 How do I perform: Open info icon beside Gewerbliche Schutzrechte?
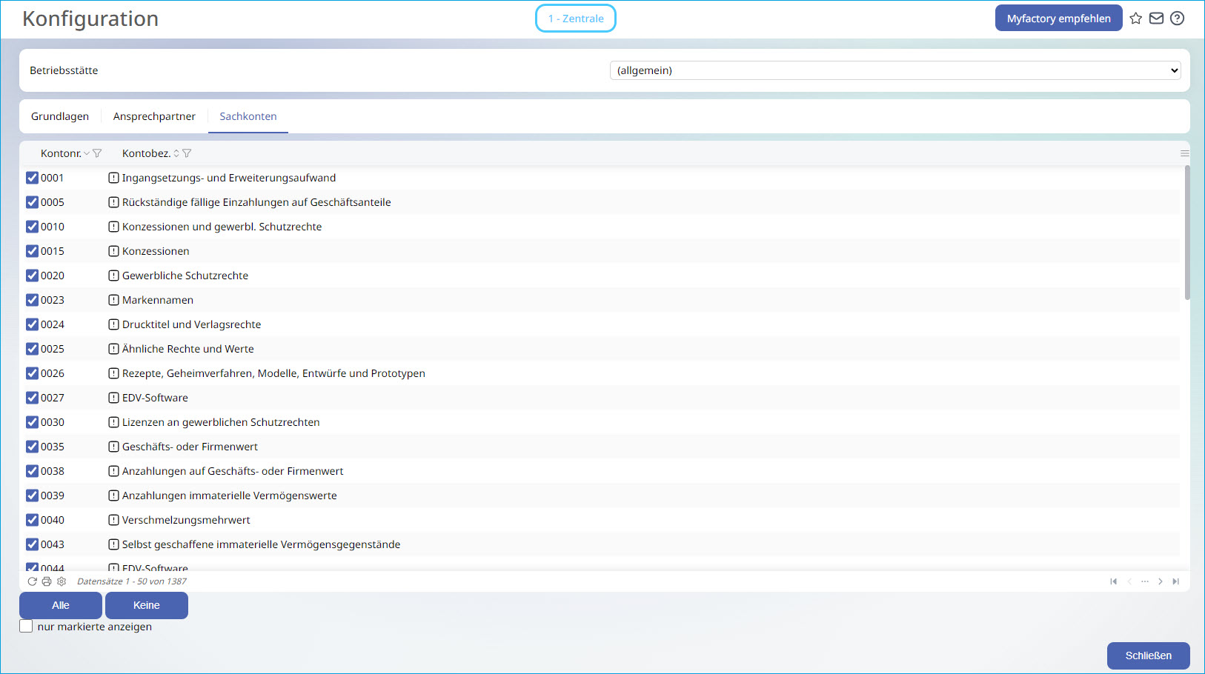click(113, 276)
